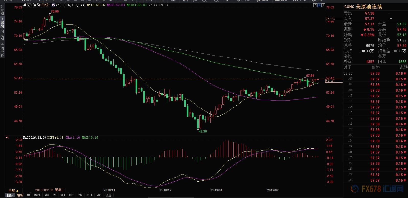Click the DIFF:1.18 value
408x198 pixels.
point(55,138)
